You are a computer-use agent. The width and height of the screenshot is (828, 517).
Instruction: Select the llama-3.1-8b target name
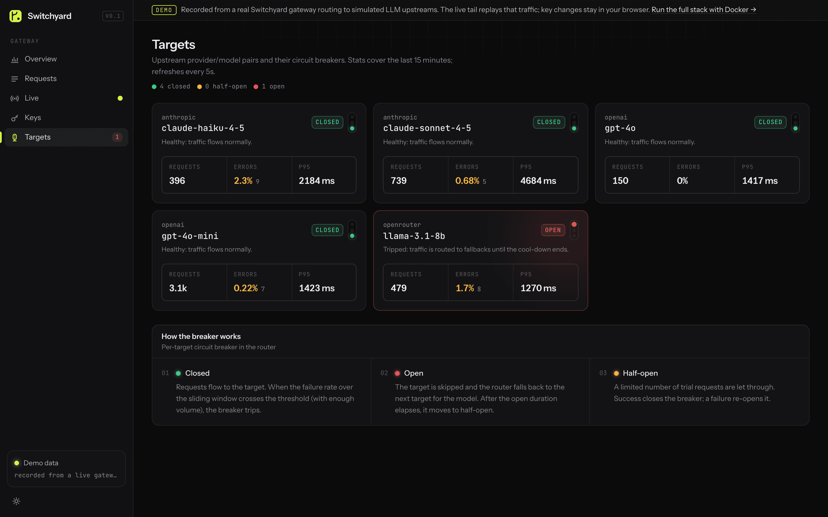[414, 236]
